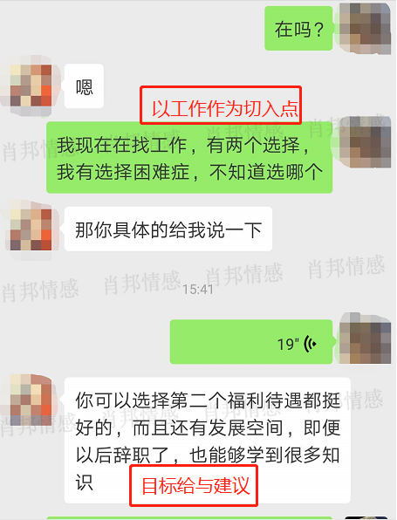The height and width of the screenshot is (520, 397).
Task: Click the red "以工作作为切入点" annotation box
Action: pyautogui.click(x=221, y=105)
